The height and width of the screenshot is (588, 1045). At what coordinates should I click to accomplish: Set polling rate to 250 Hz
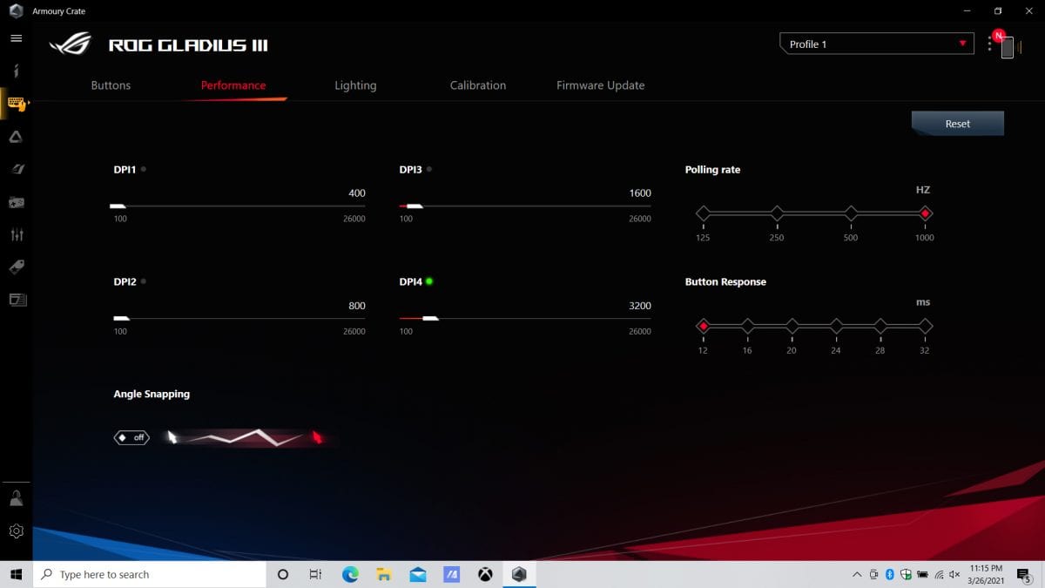777,213
